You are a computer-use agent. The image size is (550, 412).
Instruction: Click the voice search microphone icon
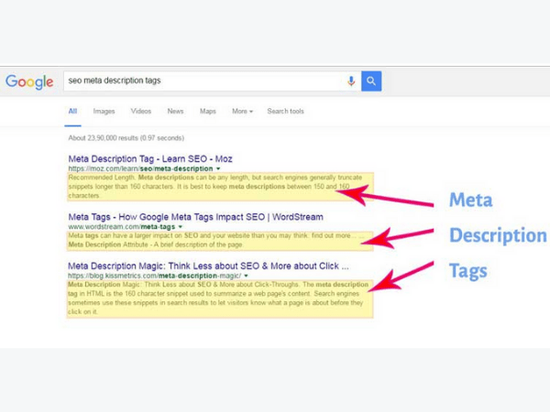tap(351, 81)
